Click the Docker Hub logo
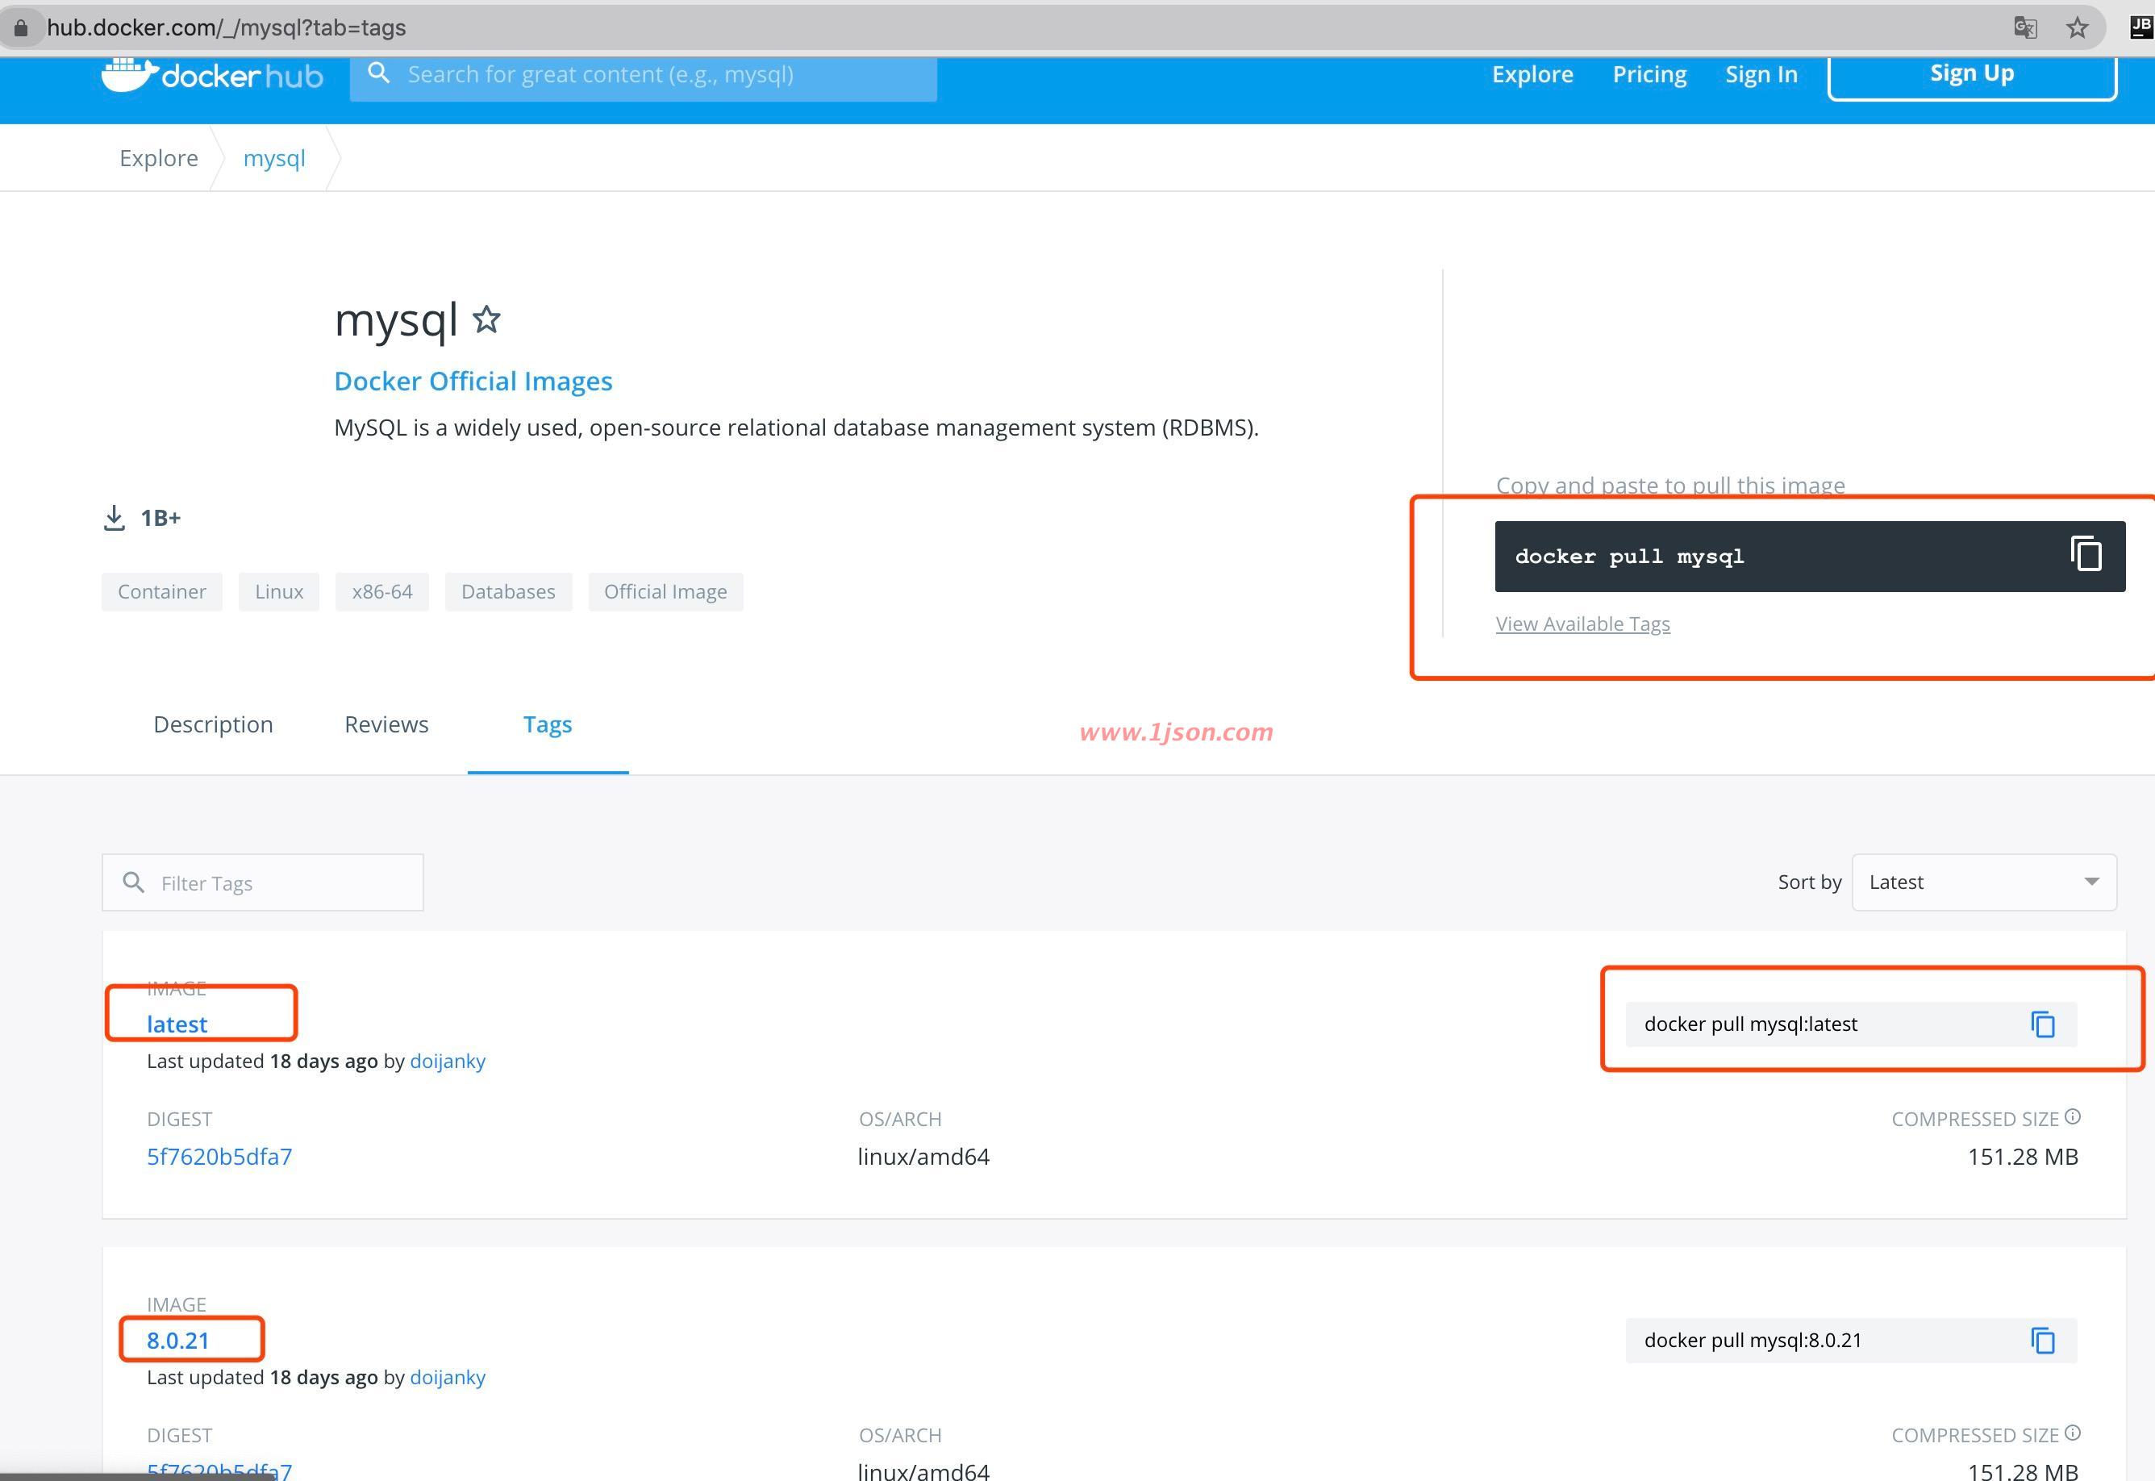The height and width of the screenshot is (1481, 2155). tap(211, 75)
